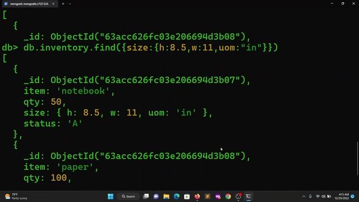The width and height of the screenshot is (359, 202).
Task: Open Task View from taskbar
Action: coord(146,196)
